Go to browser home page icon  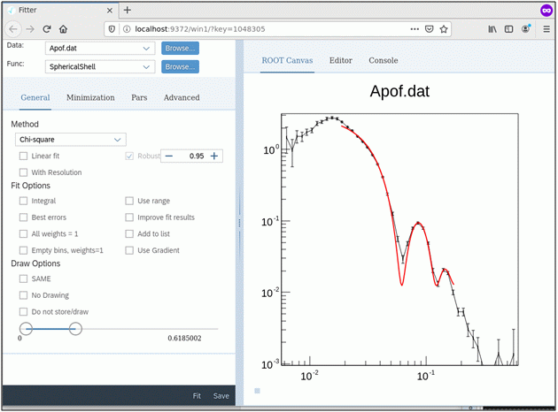coord(64,29)
